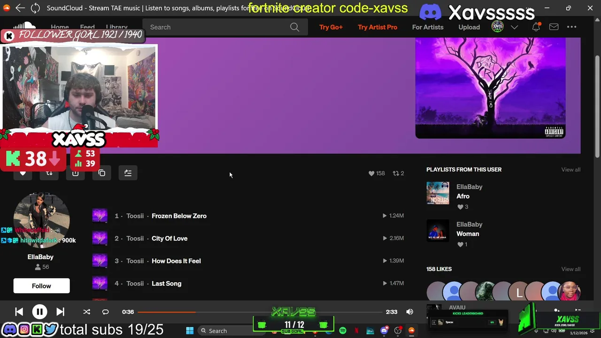Pause the current track
The height and width of the screenshot is (338, 601).
39,312
